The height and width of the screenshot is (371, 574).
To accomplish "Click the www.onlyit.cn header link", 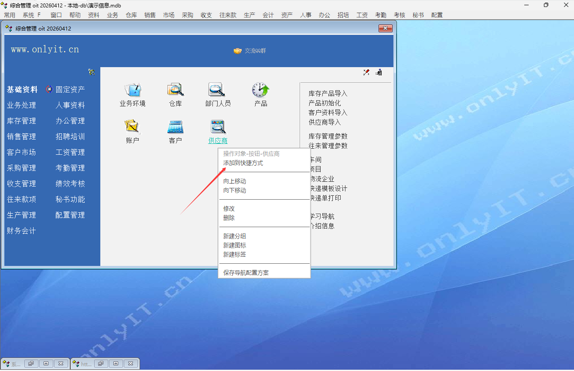I will point(45,49).
